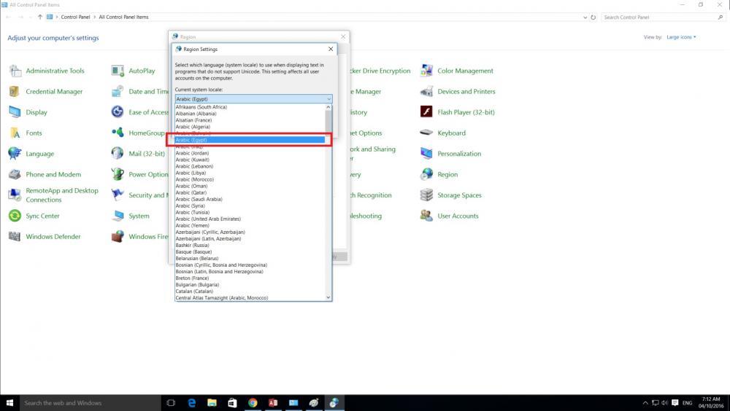Open the Sync Center icon
Image resolution: width=730 pixels, height=411 pixels.
point(15,216)
